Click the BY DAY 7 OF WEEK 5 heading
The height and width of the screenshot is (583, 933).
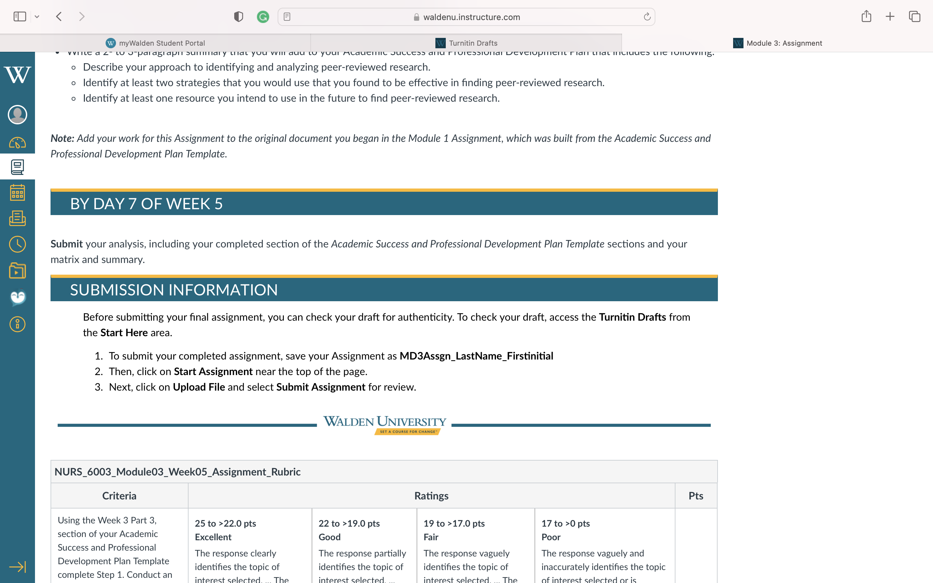click(146, 204)
